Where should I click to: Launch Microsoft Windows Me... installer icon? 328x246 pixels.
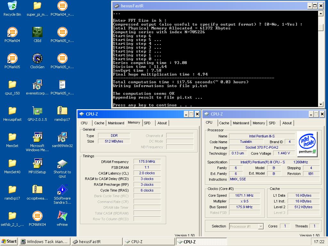[x=37, y=137]
